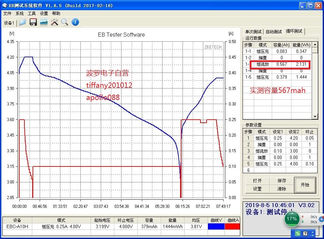324x239 pixels.
Task: Open the hammer and wrench settings icon
Action: pos(55,22)
